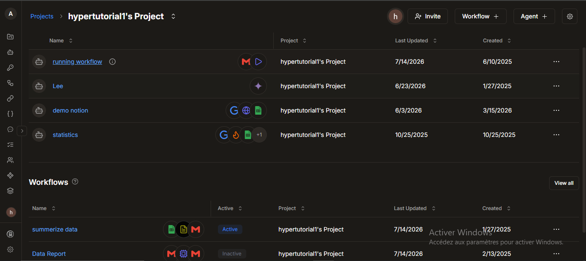This screenshot has width=586, height=261.
Task: Click the 'h' member avatar beside Invite
Action: coord(395,16)
